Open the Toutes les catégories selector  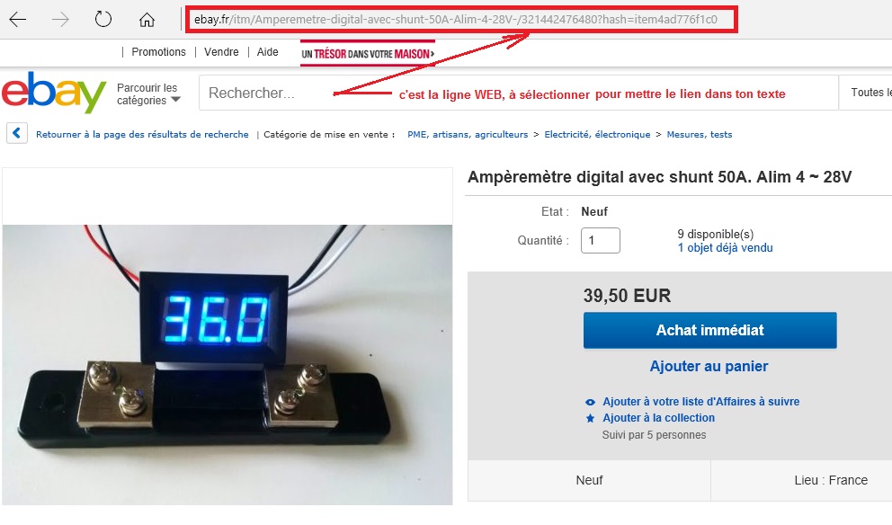pos(865,93)
